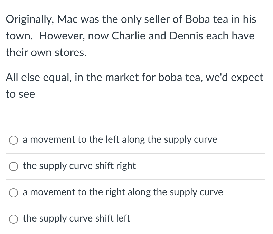
Task: Choose radio button for movement right along supply curve
Action: [x=13, y=193]
